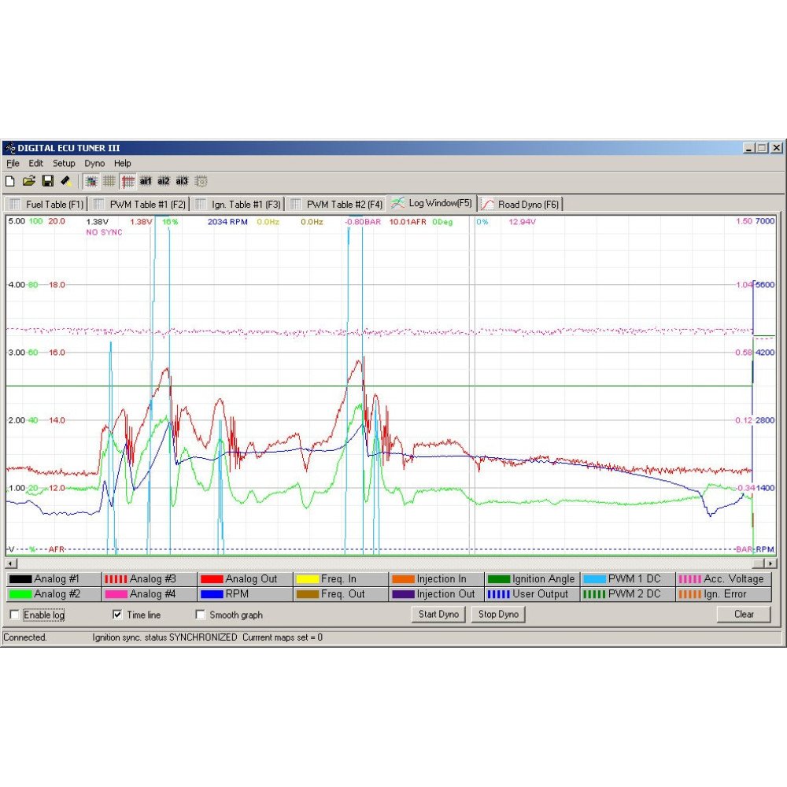
Task: Open the Road Dyno (F6) tab
Action: [x=521, y=204]
